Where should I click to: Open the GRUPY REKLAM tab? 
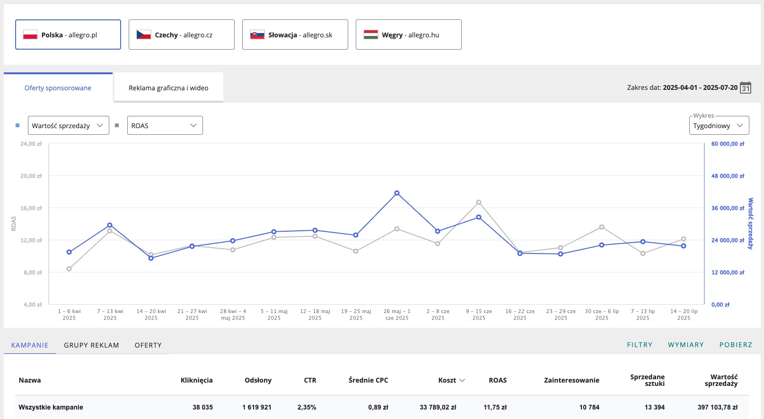(91, 345)
